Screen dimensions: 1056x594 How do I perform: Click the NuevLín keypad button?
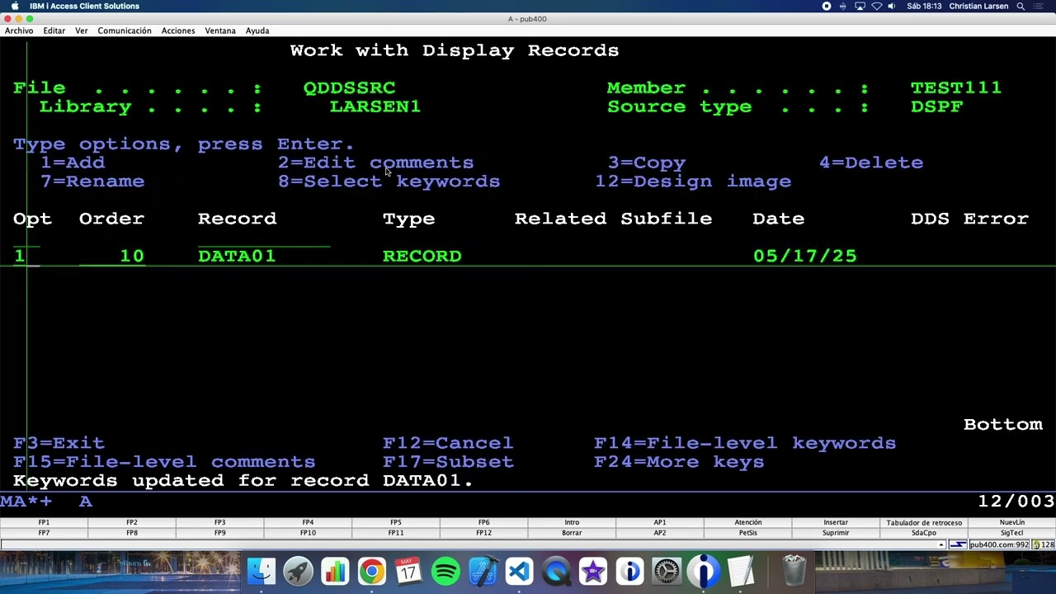point(1012,522)
